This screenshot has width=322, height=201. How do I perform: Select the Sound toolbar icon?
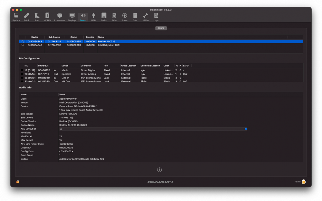tap(83, 17)
